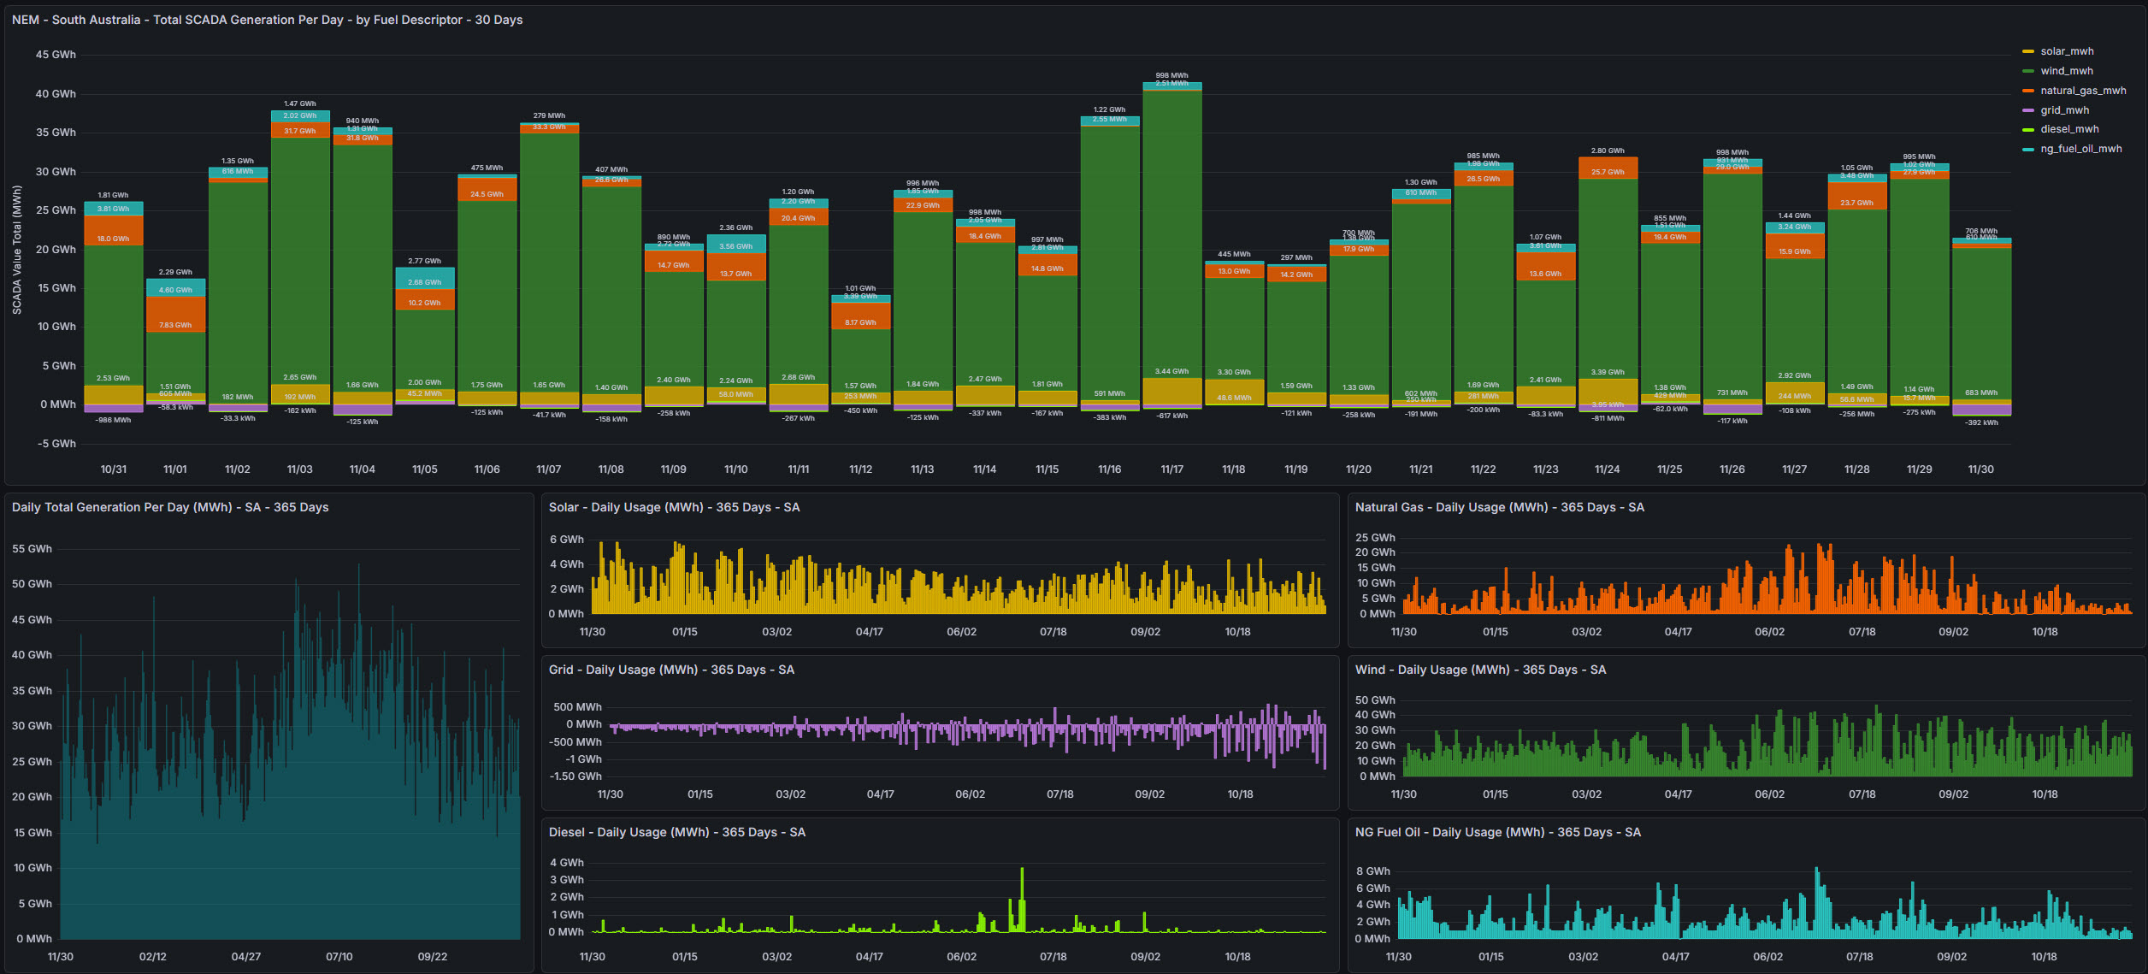Click the cyan ng_fuel_oil_mwh legend color swatch
2148x974 pixels.
click(x=2027, y=149)
